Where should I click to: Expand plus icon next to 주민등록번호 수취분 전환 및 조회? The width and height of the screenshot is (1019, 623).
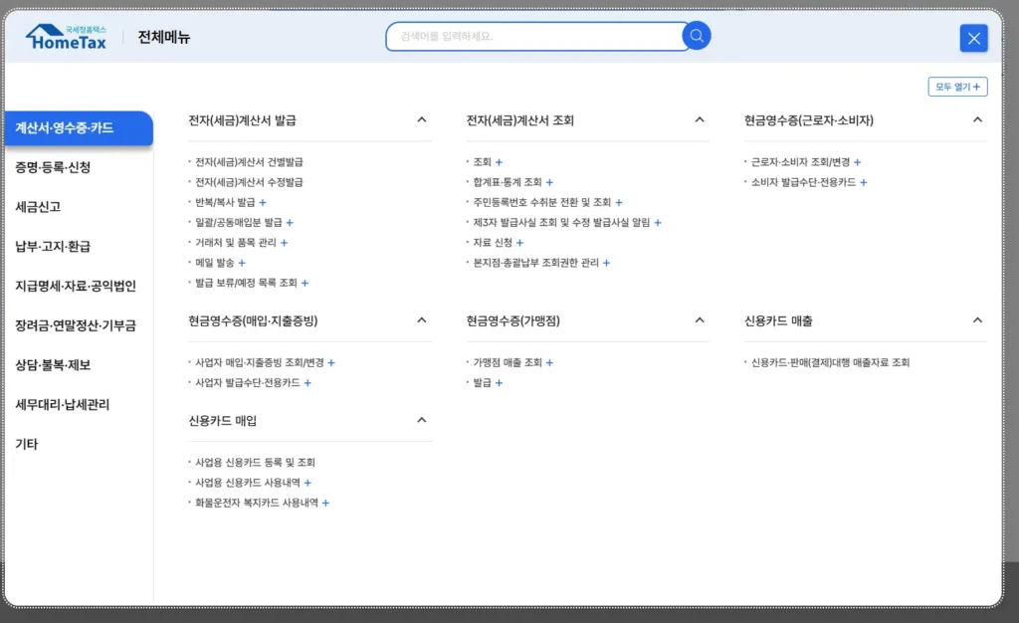pyautogui.click(x=619, y=203)
